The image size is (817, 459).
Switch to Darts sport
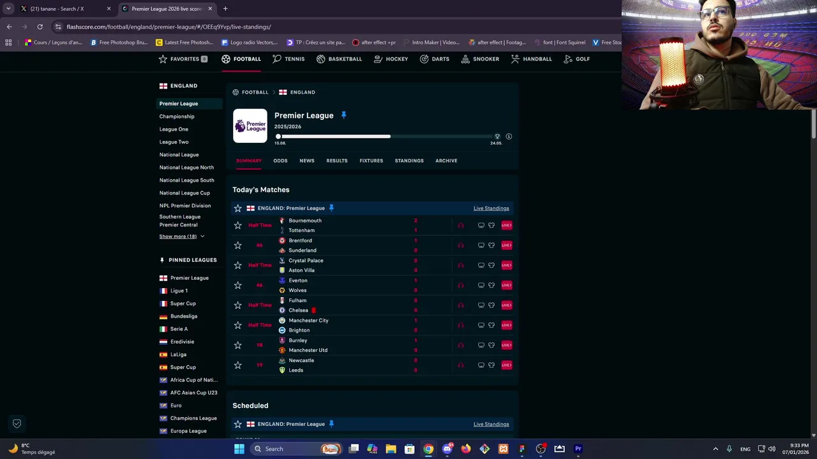point(434,59)
